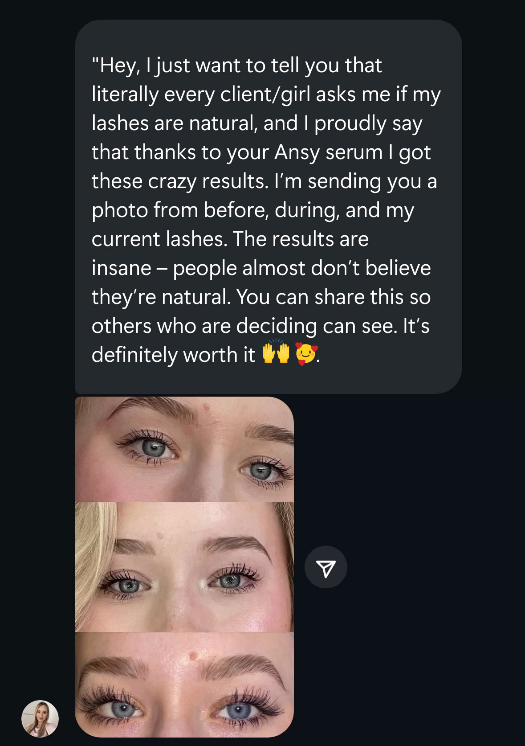Click the right eye in bottom photo
This screenshot has width=525, height=746.
point(239,709)
